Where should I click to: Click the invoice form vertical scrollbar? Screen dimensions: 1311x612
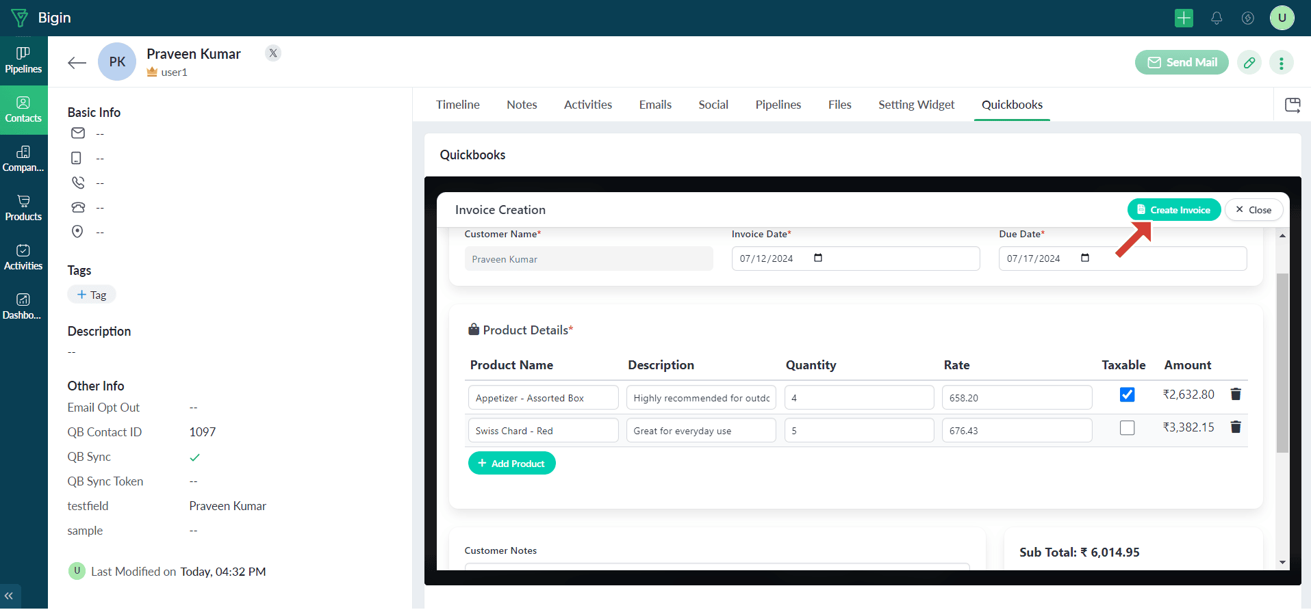(x=1282, y=362)
